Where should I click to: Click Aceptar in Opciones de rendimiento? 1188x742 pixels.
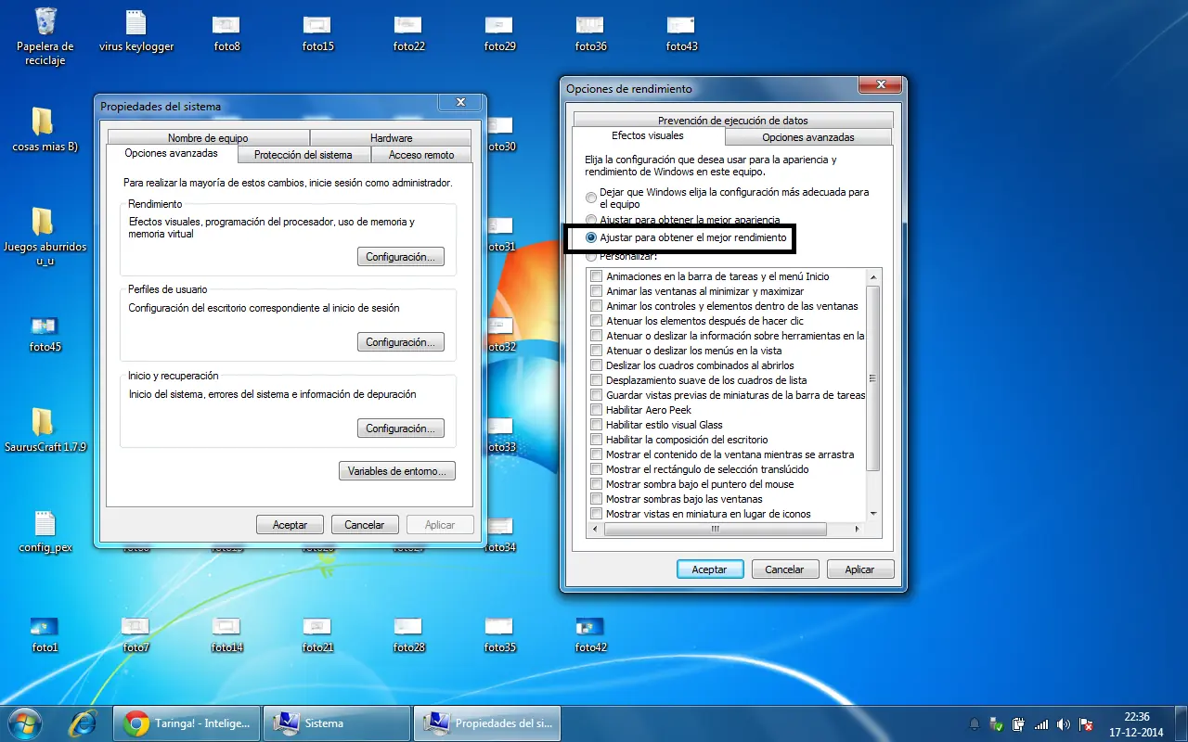pos(709,569)
